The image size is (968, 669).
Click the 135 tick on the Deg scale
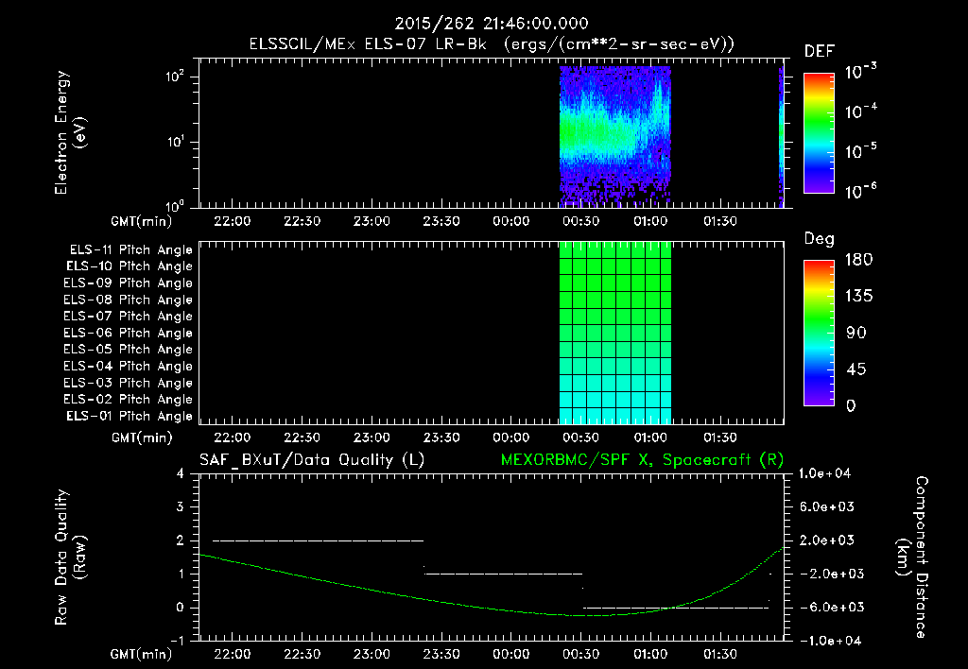pos(858,296)
